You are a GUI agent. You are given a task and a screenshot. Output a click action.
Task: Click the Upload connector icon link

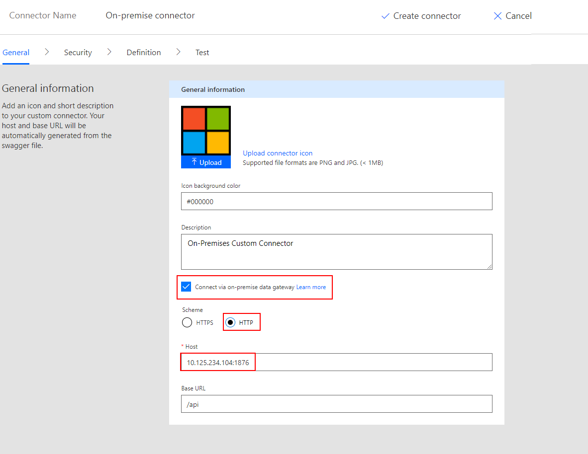pos(278,153)
